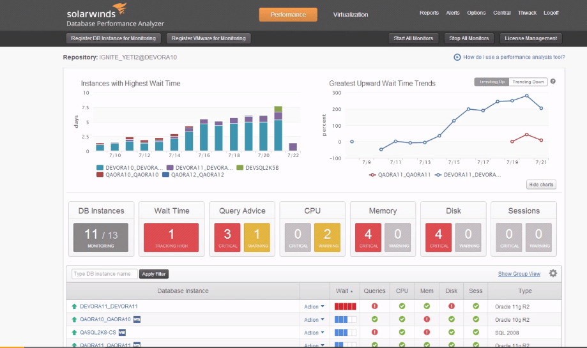Open the Action dropdown for QASQL2K8-CS
Viewport: 587px width, 348px height.
point(314,332)
